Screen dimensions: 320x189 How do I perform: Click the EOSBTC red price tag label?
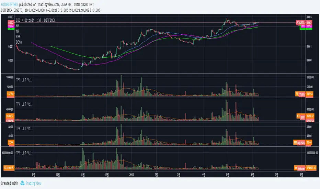[x=300, y=23]
